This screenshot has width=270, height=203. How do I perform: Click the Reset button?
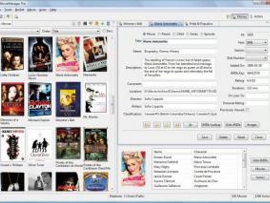pos(241,137)
